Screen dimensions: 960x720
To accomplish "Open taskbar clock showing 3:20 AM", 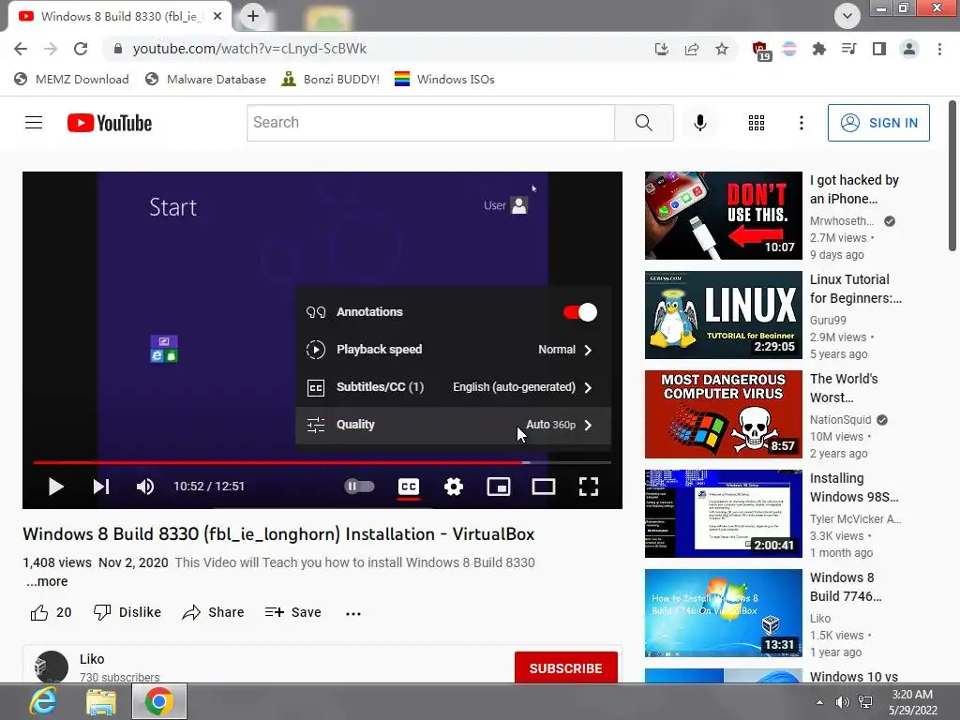I will (912, 702).
